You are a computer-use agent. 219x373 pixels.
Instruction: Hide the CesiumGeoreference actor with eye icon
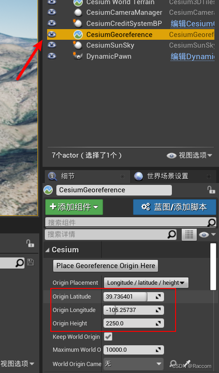click(52, 35)
